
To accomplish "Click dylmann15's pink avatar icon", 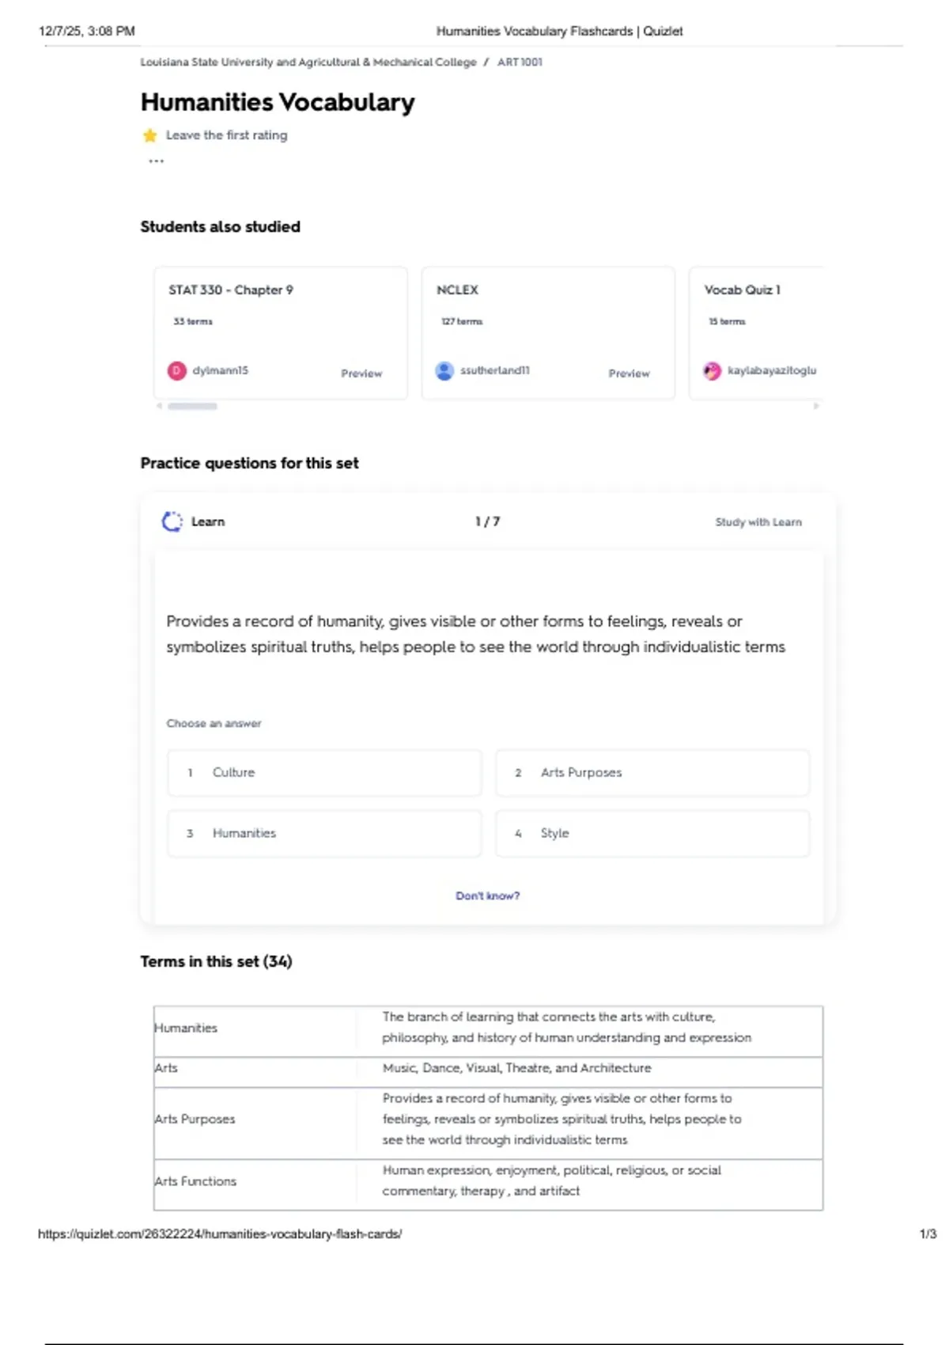I will point(176,370).
